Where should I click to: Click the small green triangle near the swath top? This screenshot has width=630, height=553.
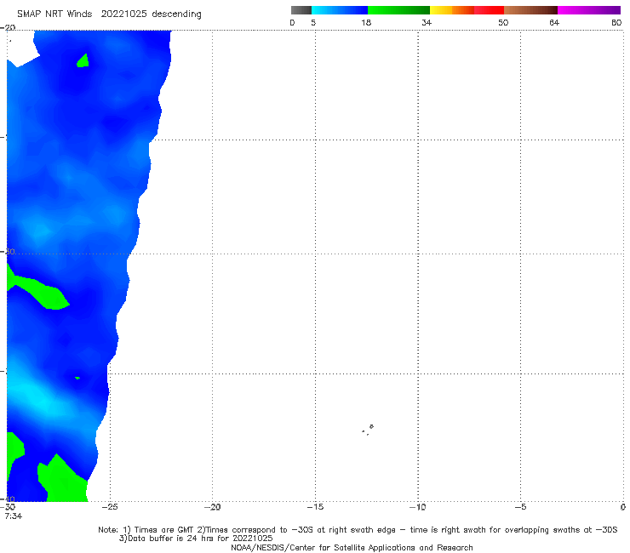(x=83, y=60)
